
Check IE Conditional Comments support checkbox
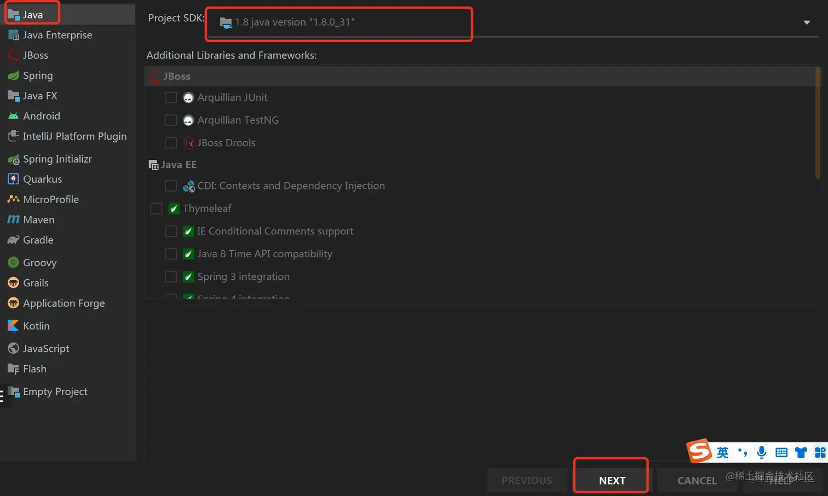171,232
